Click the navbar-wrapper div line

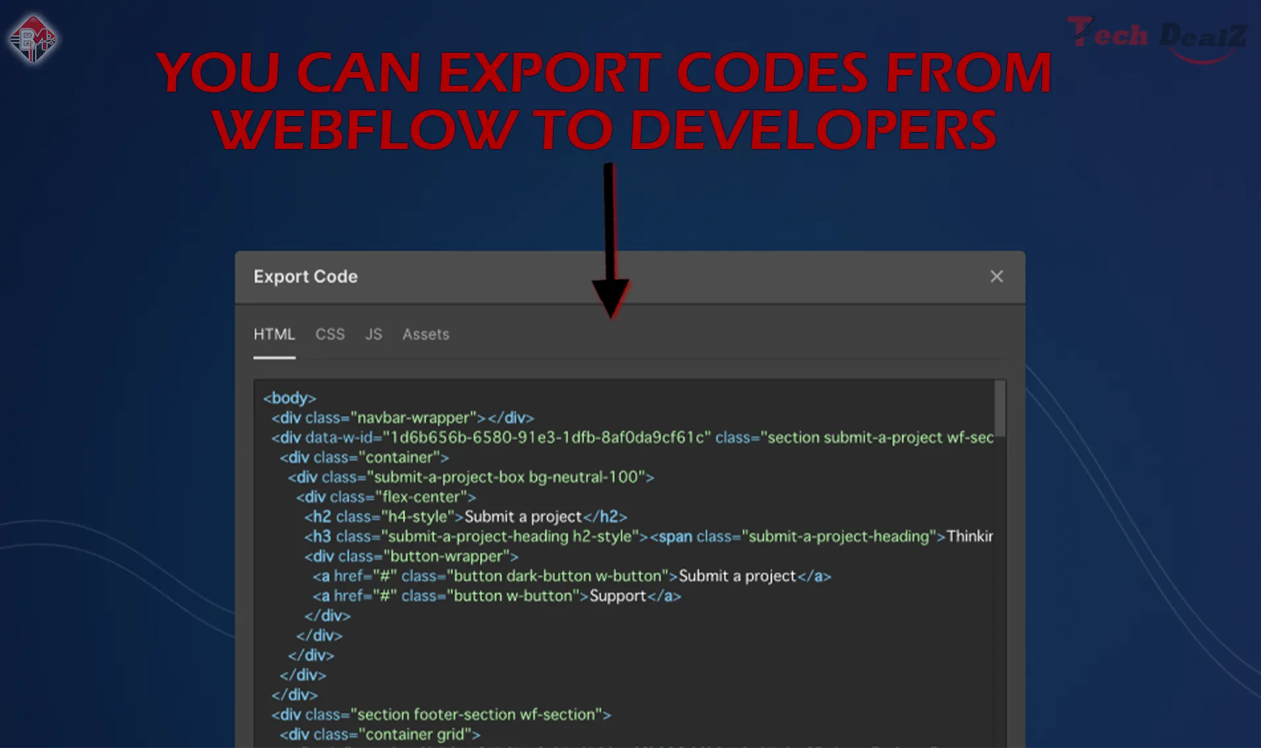[403, 418]
